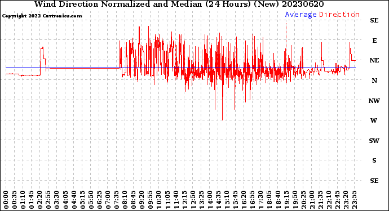Image resolution: width=389 pixels, height=211 pixels.
Task: Click the 15:10 time axis label
Action: coord(227,200)
